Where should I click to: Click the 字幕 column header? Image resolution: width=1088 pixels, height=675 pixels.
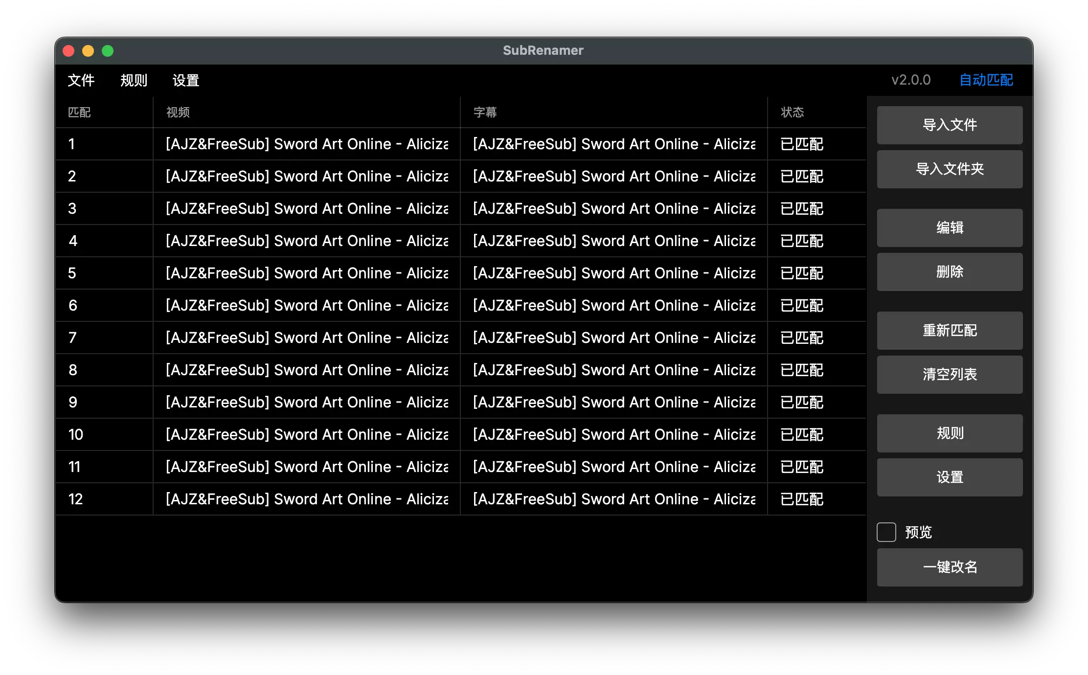click(485, 112)
